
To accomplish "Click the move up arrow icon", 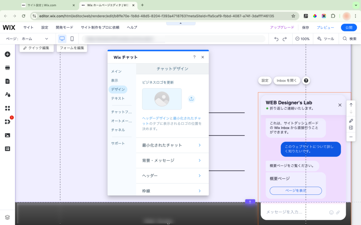I will [x=351, y=105].
